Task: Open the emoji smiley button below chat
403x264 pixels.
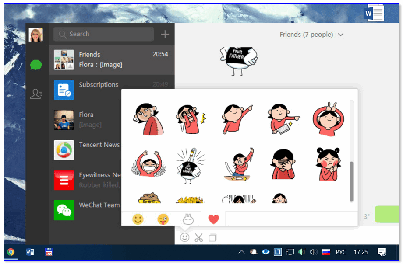Action: point(185,237)
